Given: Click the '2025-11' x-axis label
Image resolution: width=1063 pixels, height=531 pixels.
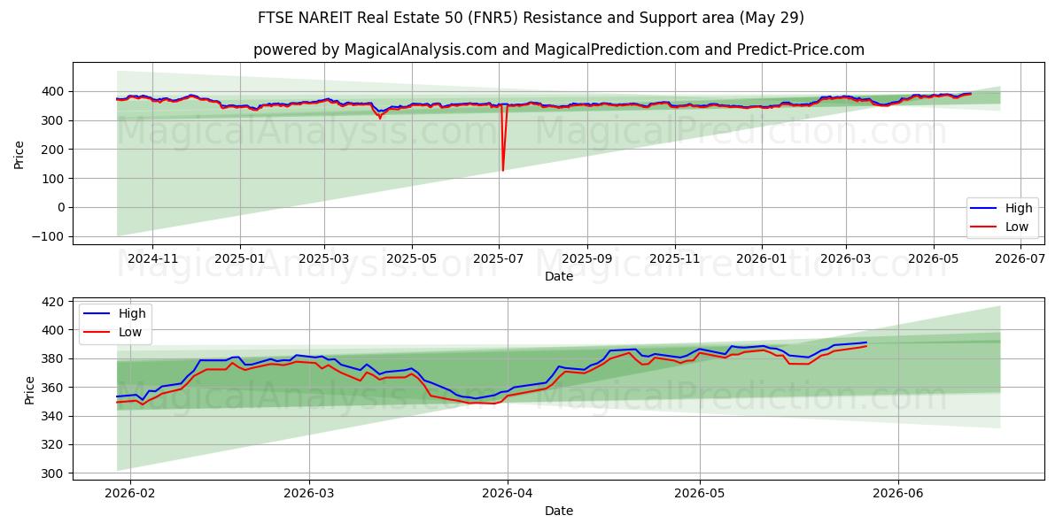Looking at the screenshot, I should [675, 258].
